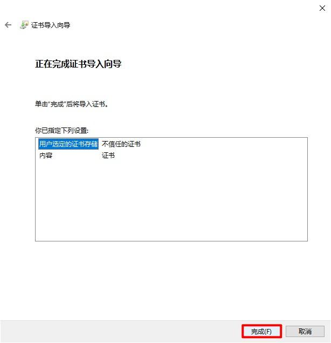Screen dimensions: 331x343
Task: Go back using the left arrow icon
Action: tap(8, 25)
